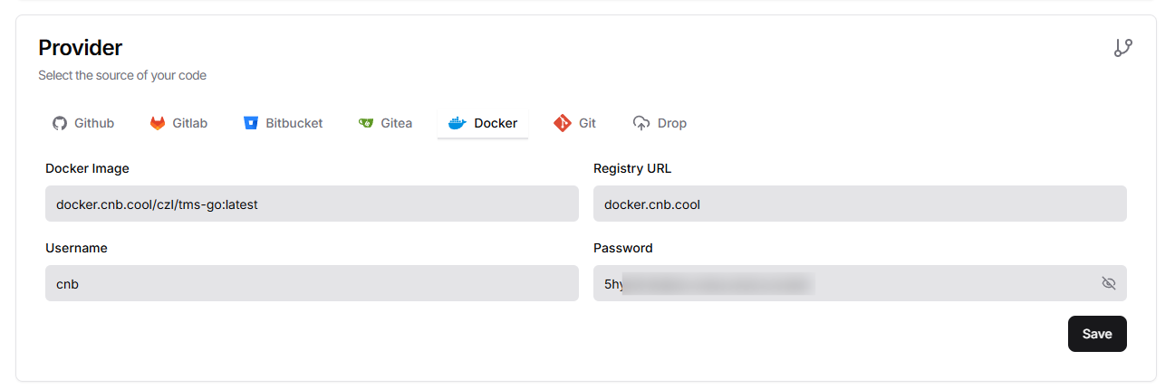Click the Docker whale icon
Screen dimensions: 1175x389
[457, 123]
